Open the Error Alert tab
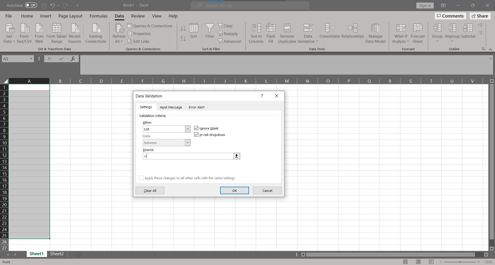 (x=196, y=107)
